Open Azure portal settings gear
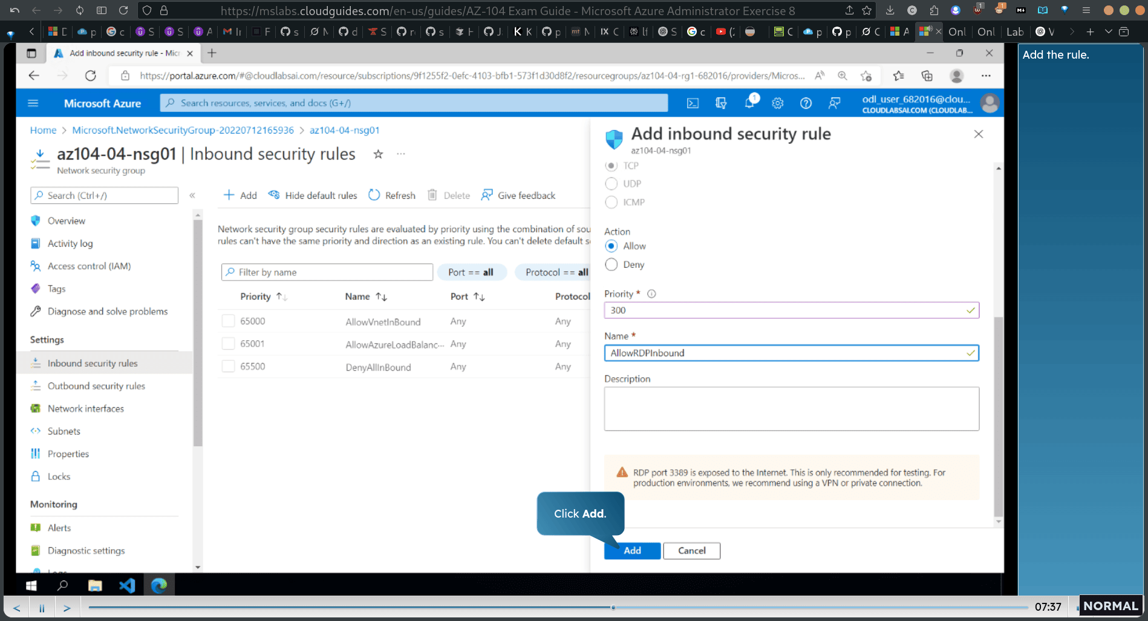Screen dimensions: 1148x621 click(778, 103)
